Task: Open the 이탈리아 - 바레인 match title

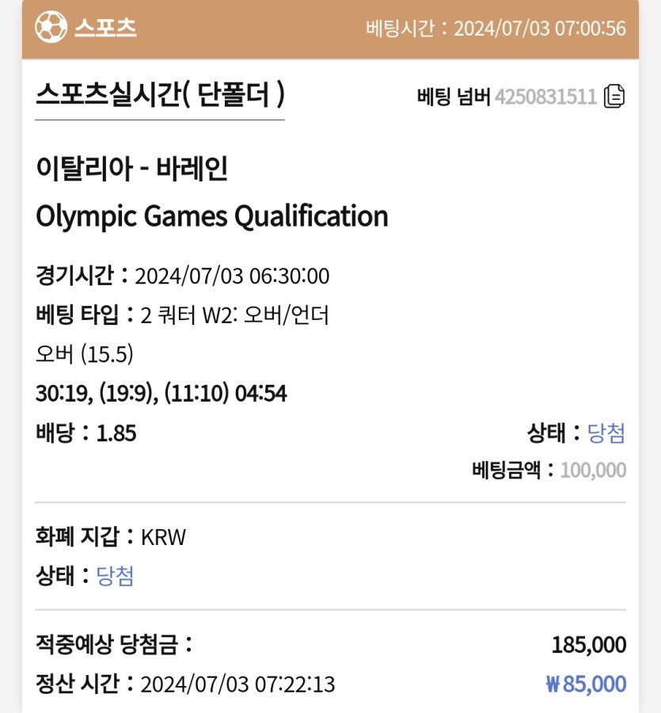Action: tap(131, 169)
